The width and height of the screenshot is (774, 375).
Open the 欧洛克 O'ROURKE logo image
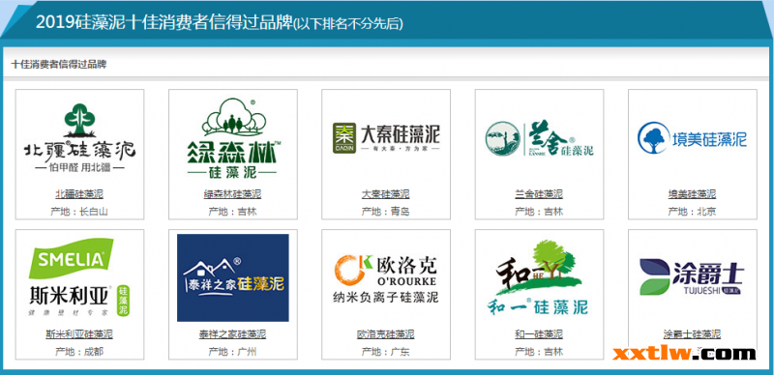tap(386, 277)
